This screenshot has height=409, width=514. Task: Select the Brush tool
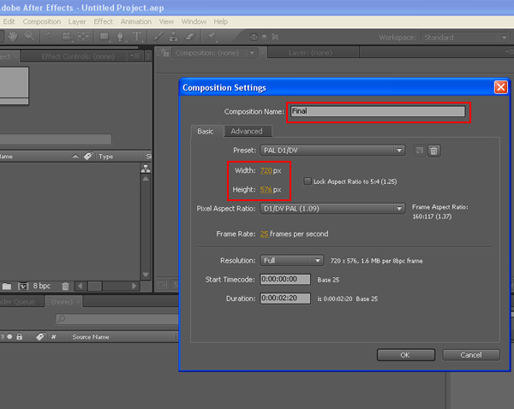pyautogui.click(x=158, y=37)
